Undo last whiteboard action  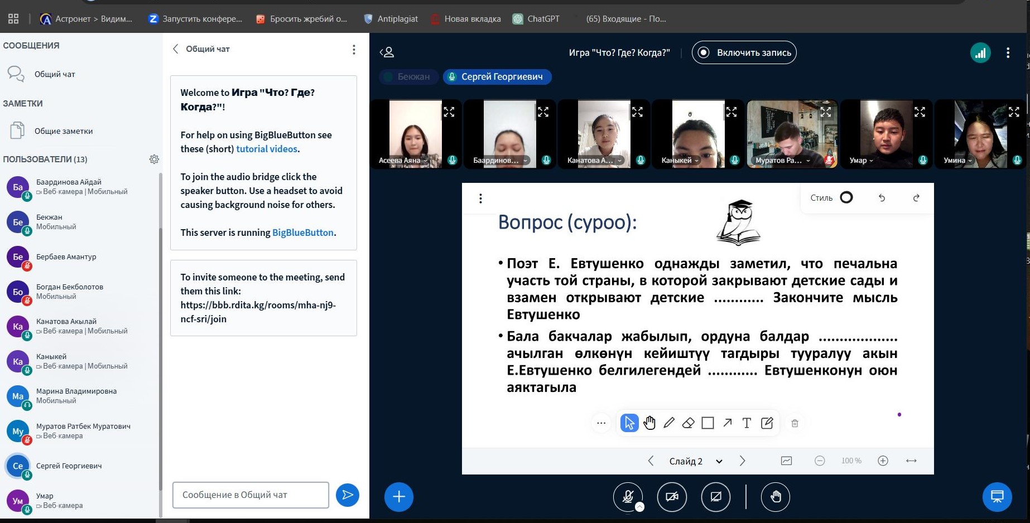(882, 198)
